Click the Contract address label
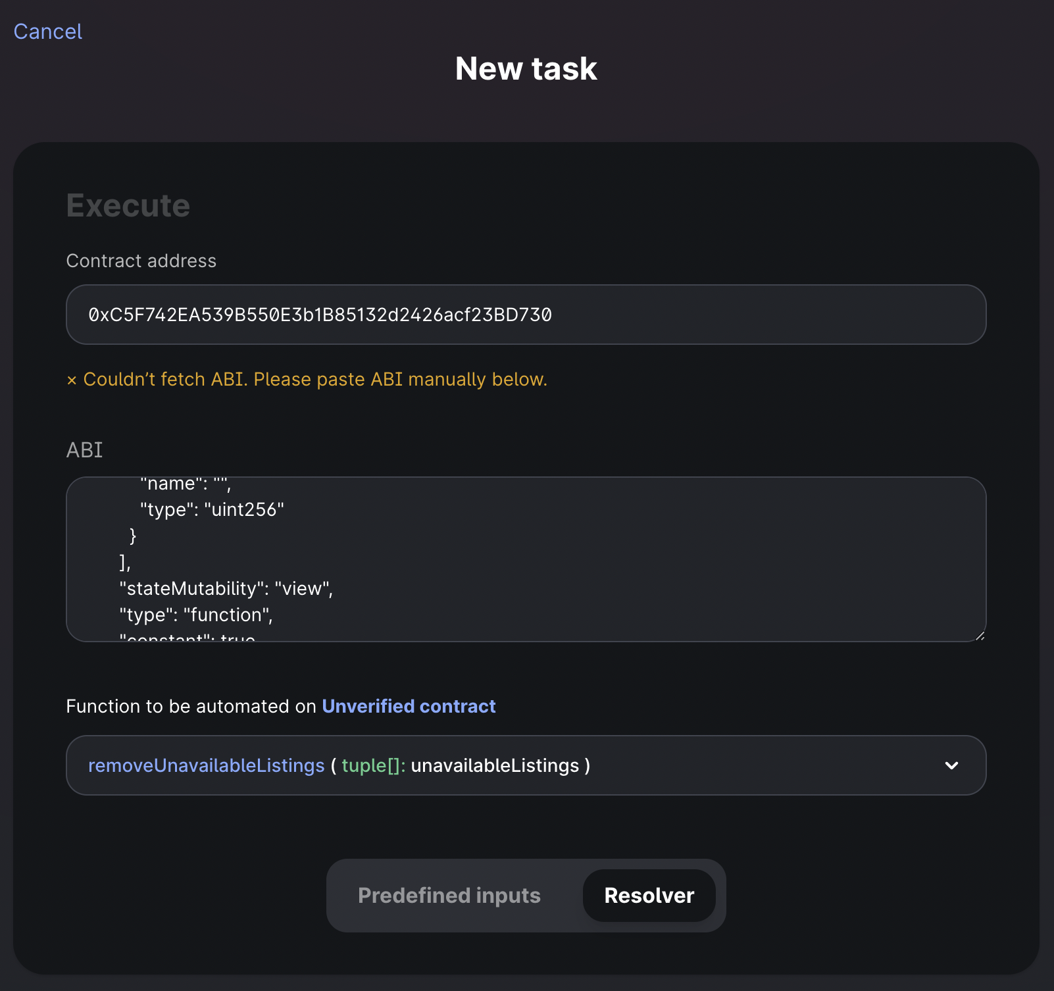 coord(141,261)
